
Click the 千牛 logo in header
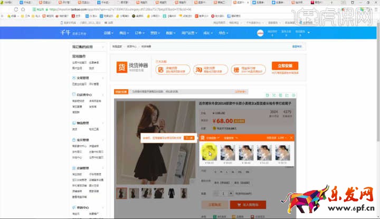point(64,33)
